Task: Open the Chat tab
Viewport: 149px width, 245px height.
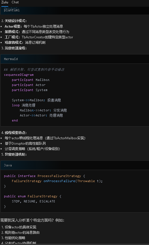Action: 15,2
